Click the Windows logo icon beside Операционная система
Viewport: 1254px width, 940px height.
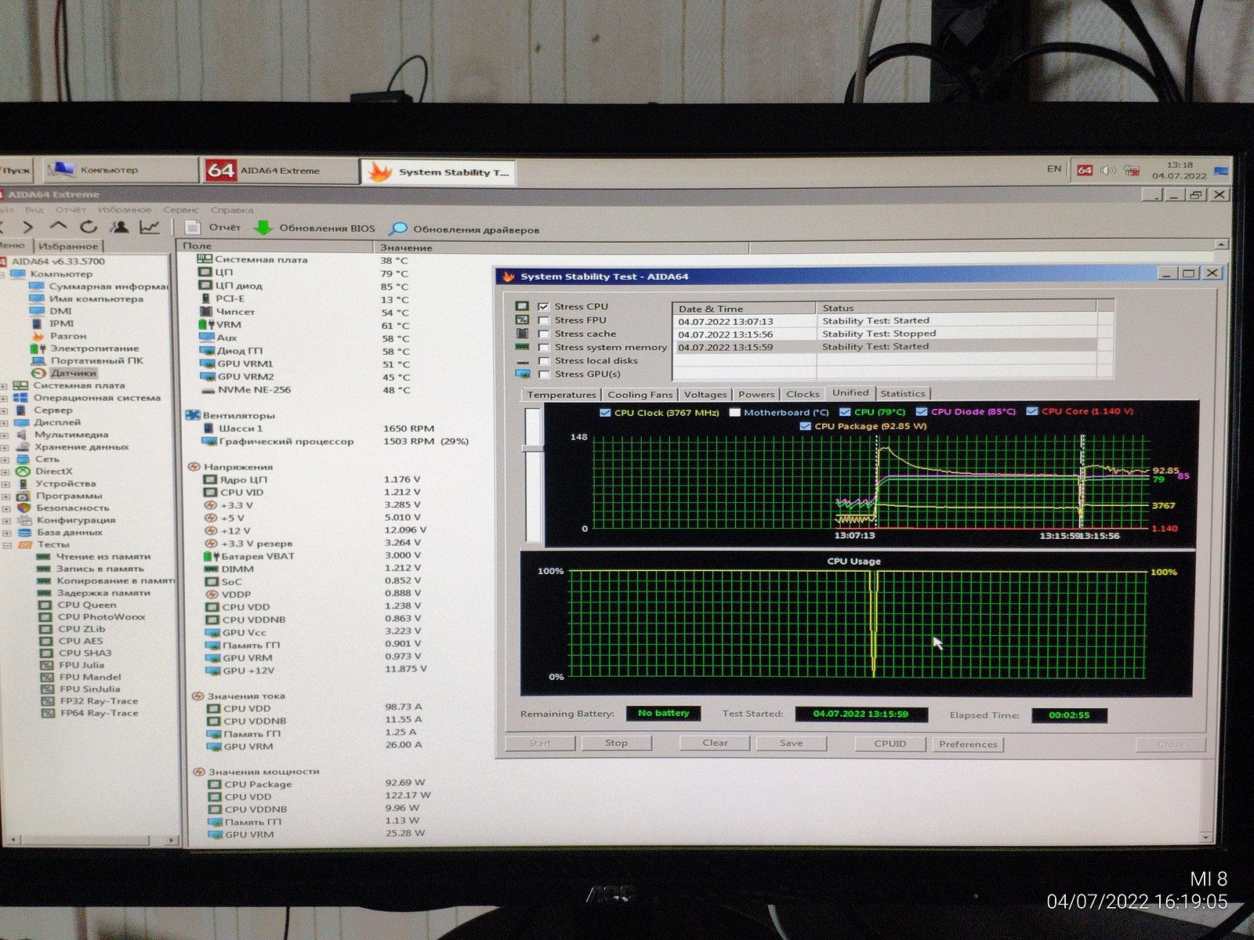pyautogui.click(x=21, y=398)
